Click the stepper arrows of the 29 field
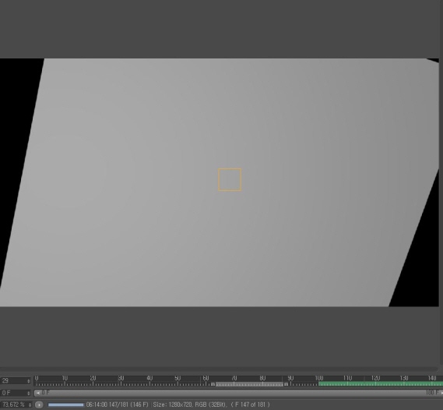 (x=29, y=381)
